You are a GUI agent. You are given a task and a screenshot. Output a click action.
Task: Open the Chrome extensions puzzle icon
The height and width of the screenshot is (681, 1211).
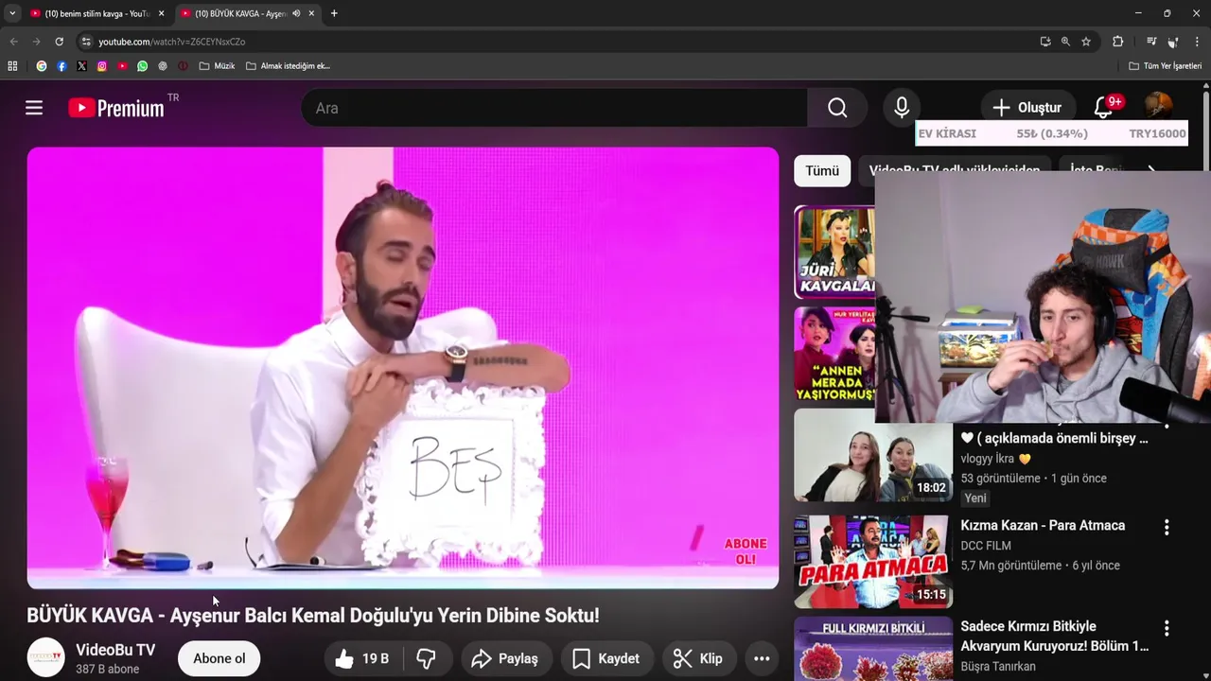point(1117,42)
